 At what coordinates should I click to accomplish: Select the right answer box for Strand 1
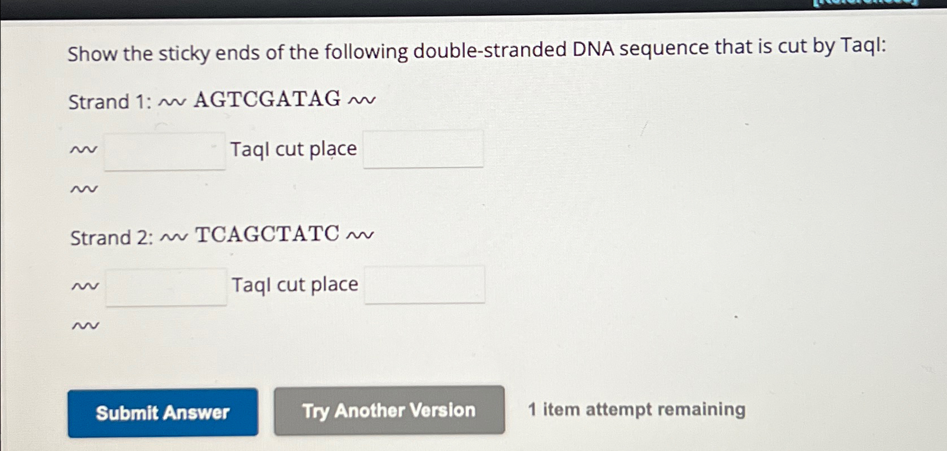coord(424,149)
